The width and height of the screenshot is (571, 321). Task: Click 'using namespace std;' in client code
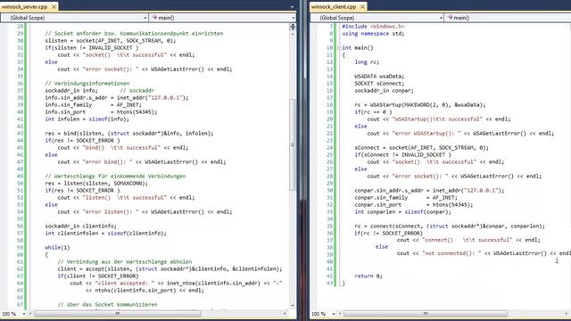pyautogui.click(x=373, y=34)
